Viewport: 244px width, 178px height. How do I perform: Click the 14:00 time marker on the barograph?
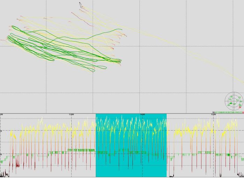pos(142,114)
